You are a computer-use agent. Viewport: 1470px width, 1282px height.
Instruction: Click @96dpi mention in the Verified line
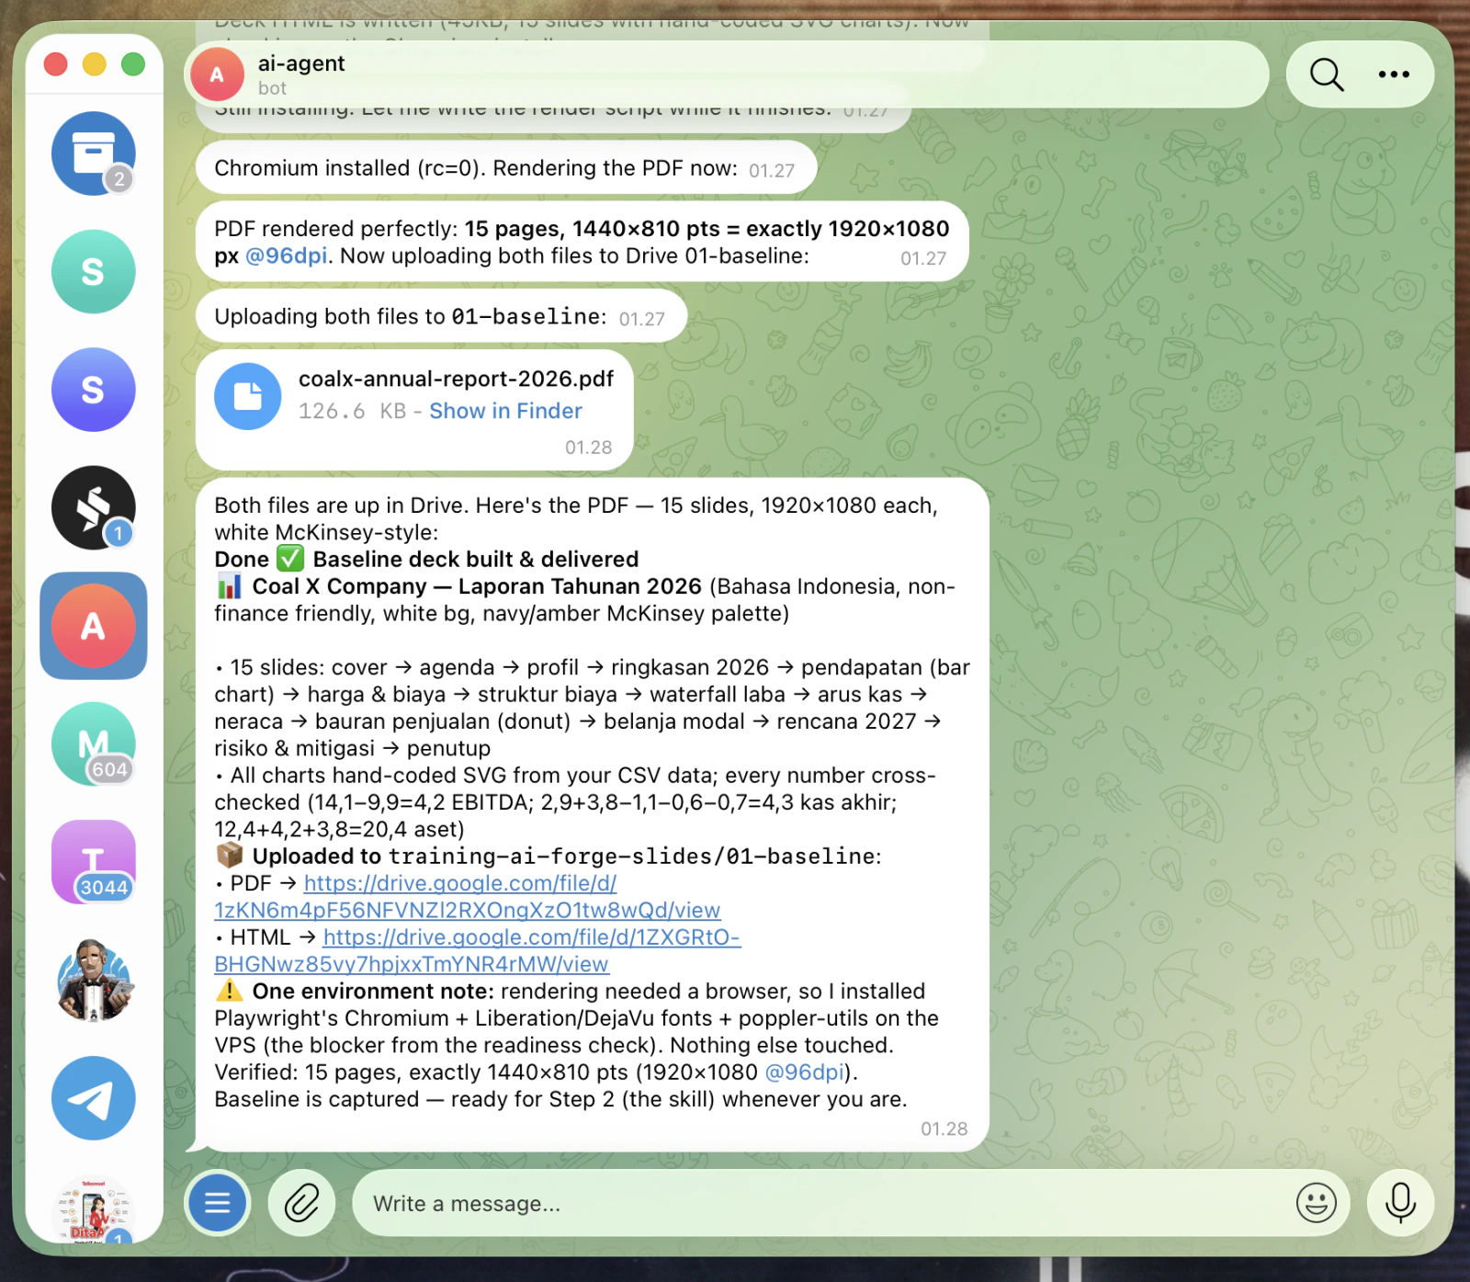[804, 1072]
